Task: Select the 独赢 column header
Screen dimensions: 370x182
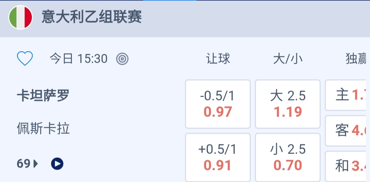Action: tap(356, 59)
